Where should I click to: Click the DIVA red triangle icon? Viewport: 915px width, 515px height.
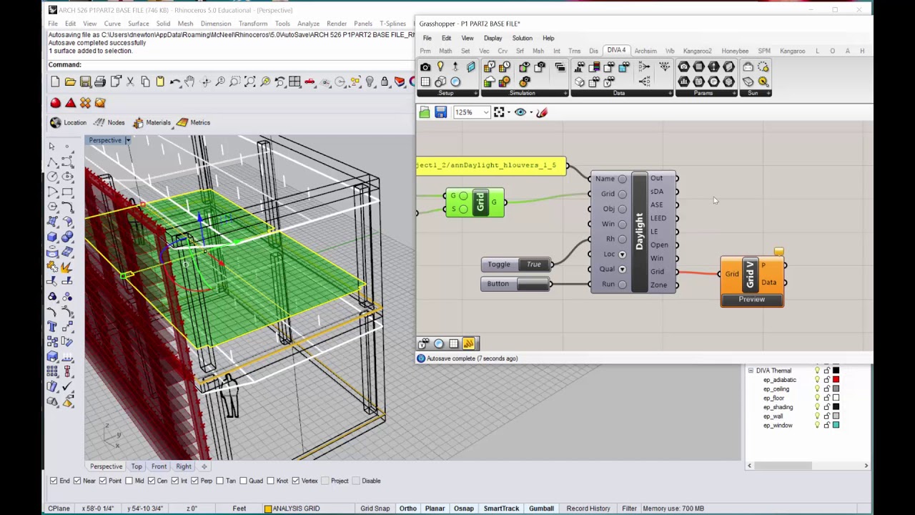click(x=71, y=103)
